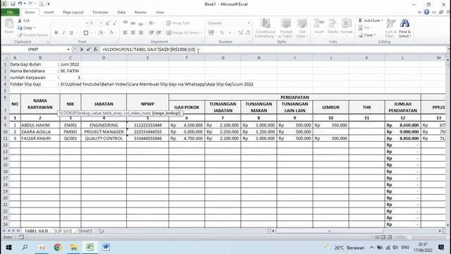The height and width of the screenshot is (254, 451).
Task: Switch to the Formulas tab
Action: point(100,13)
